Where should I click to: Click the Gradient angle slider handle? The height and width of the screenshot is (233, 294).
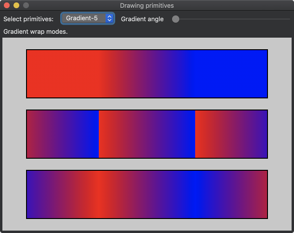point(176,19)
